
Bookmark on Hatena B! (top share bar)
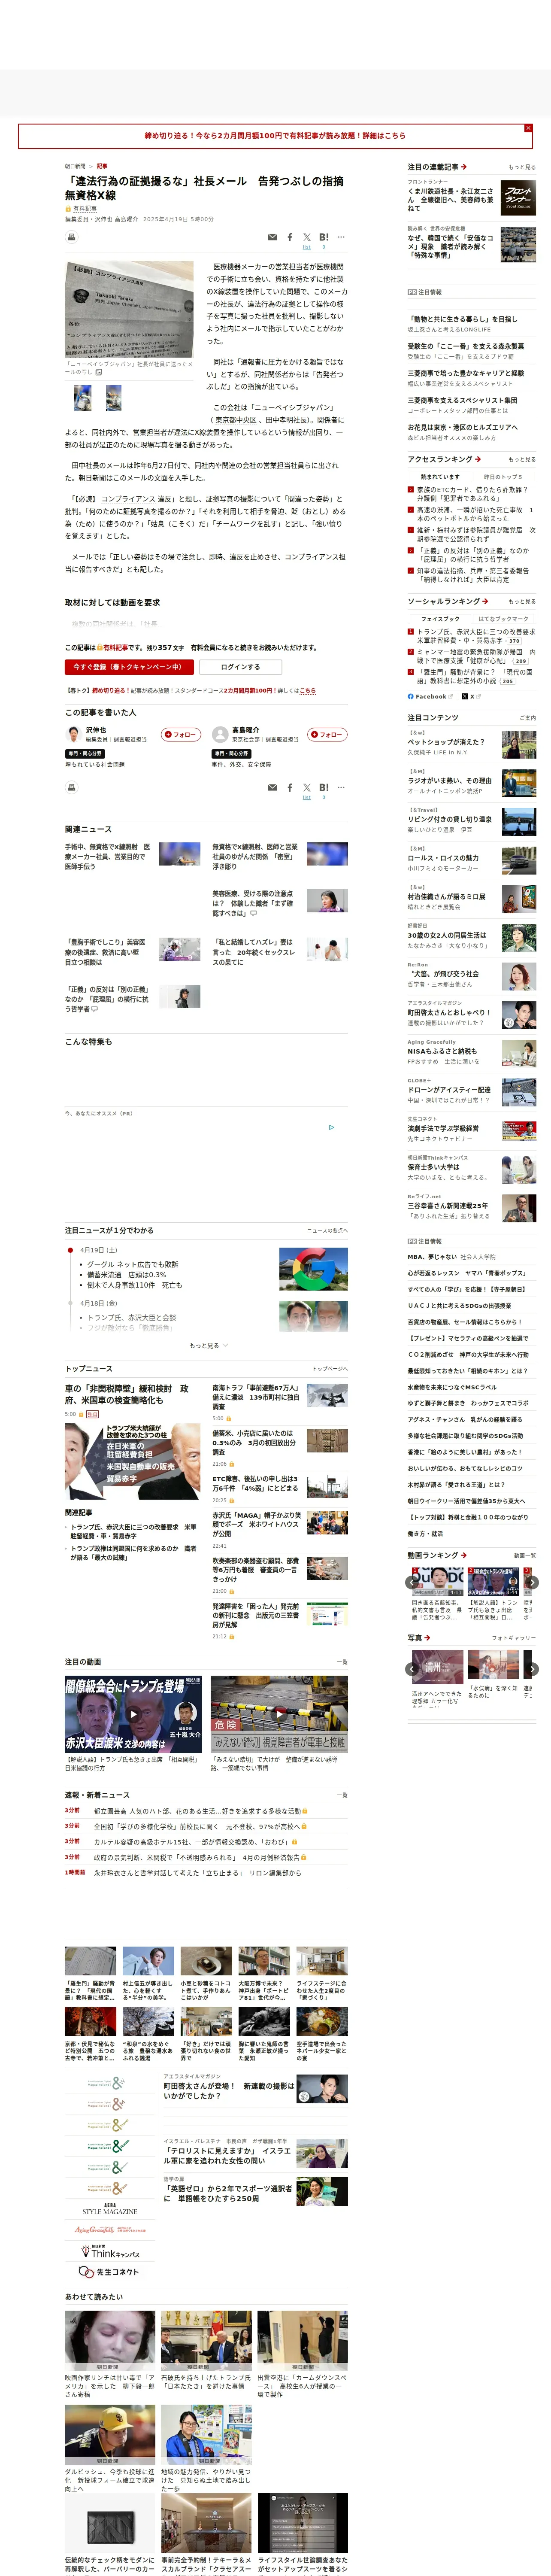pyautogui.click(x=324, y=238)
